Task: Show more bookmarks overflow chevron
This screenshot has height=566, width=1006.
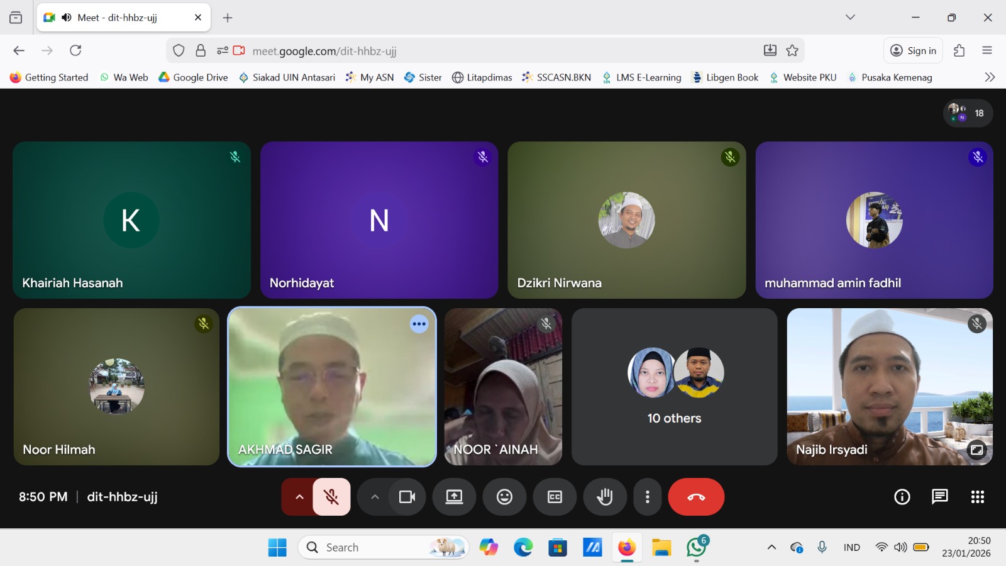Action: 990,77
